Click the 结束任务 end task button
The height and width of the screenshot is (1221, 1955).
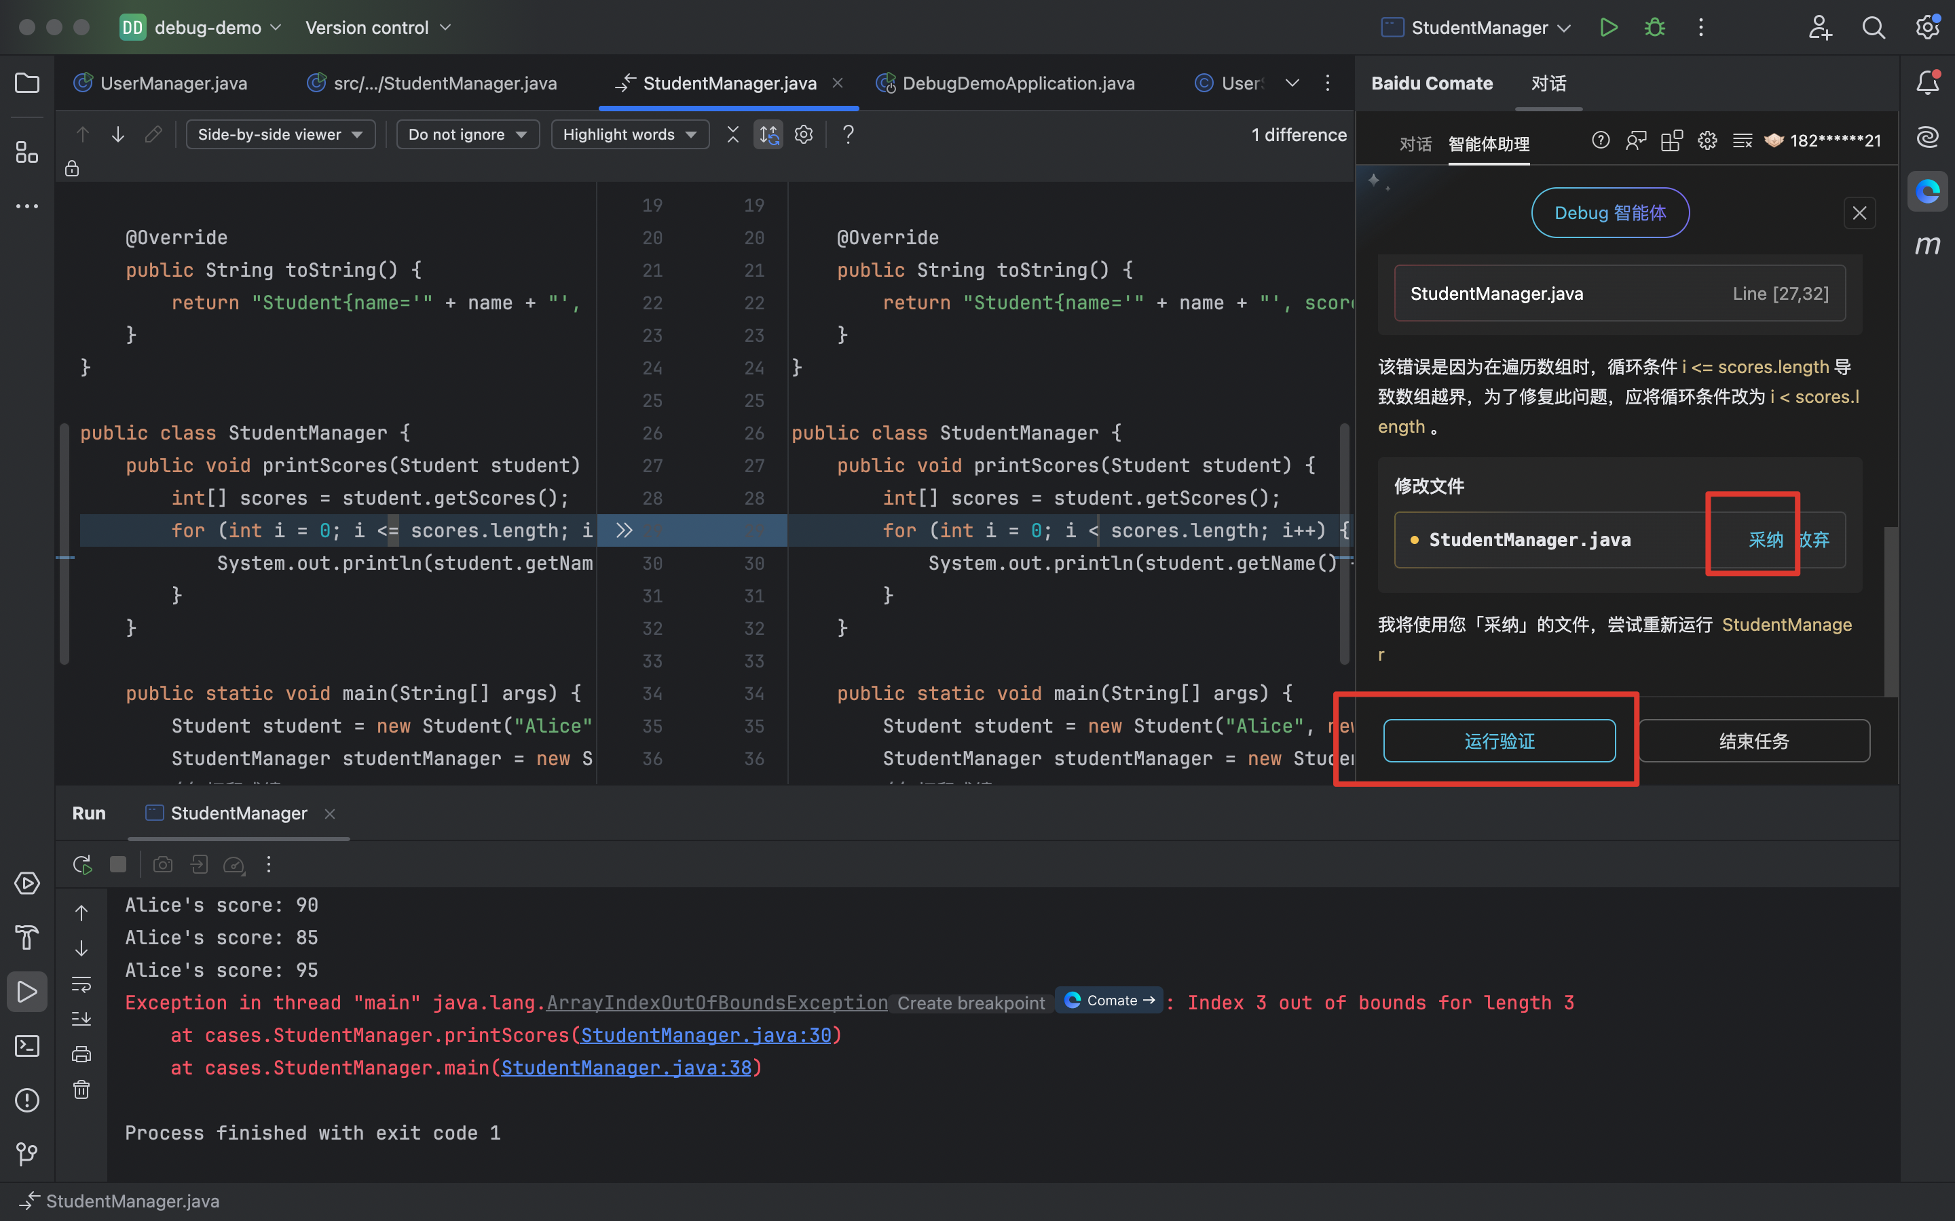[x=1752, y=741]
